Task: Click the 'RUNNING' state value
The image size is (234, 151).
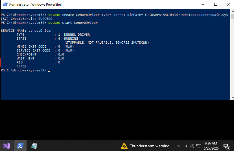Action: click(x=71, y=39)
